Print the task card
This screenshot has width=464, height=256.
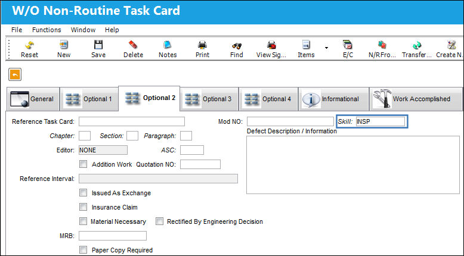tap(202, 49)
